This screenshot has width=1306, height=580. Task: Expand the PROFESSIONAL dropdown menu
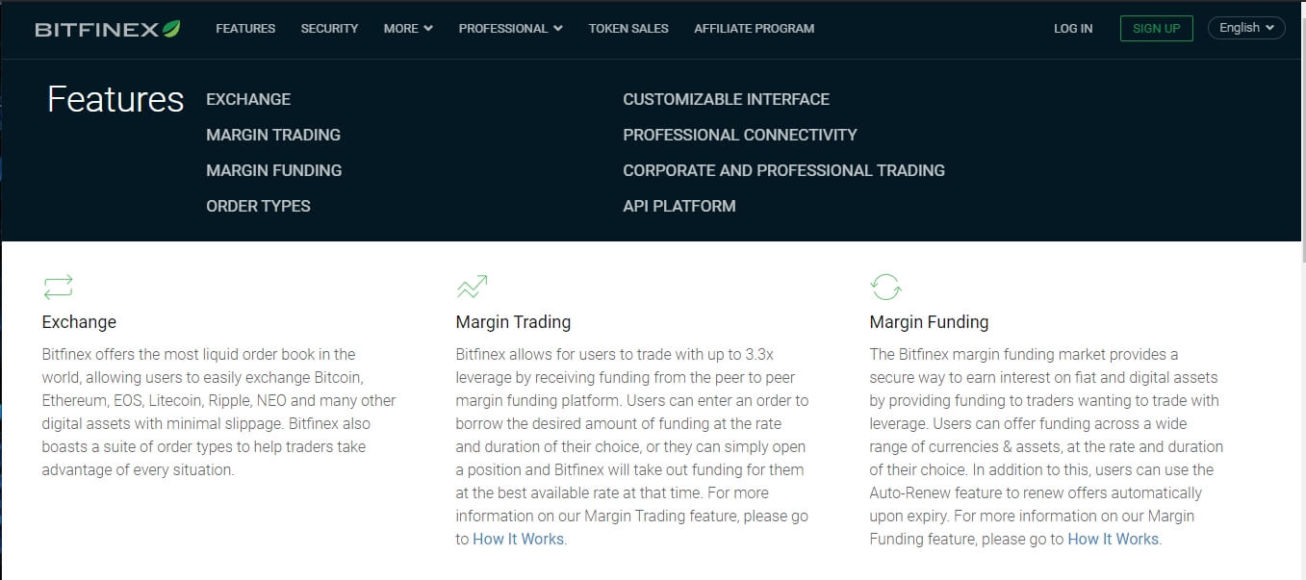(x=510, y=29)
